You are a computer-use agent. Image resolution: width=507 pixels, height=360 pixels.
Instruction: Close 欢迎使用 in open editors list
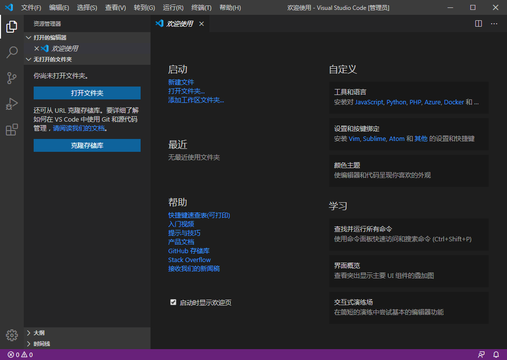pyautogui.click(x=37, y=48)
